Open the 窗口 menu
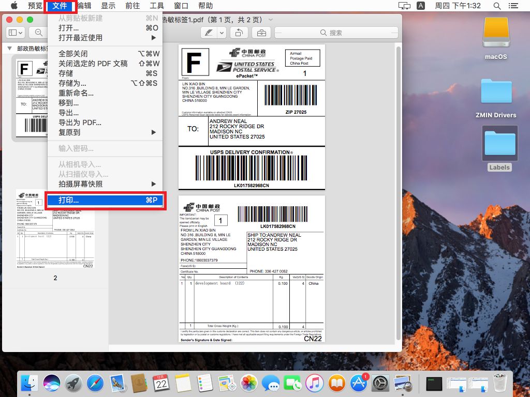 coord(181,6)
